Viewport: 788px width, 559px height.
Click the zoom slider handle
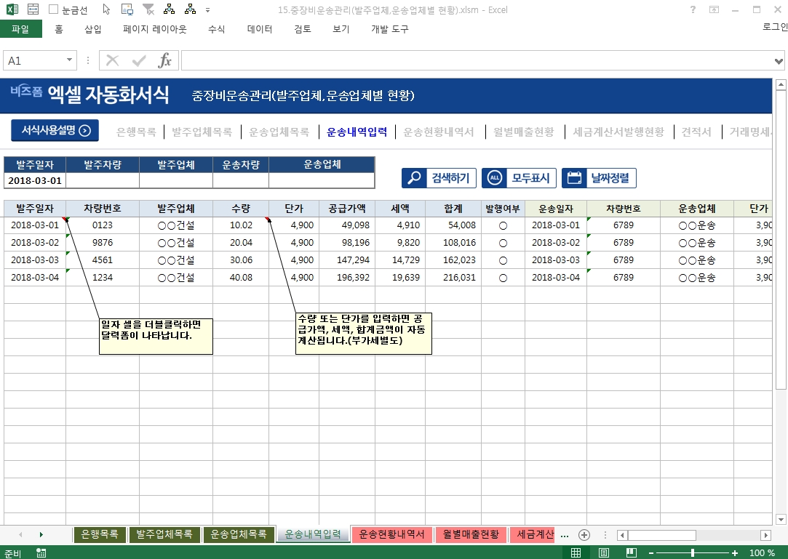[692, 553]
